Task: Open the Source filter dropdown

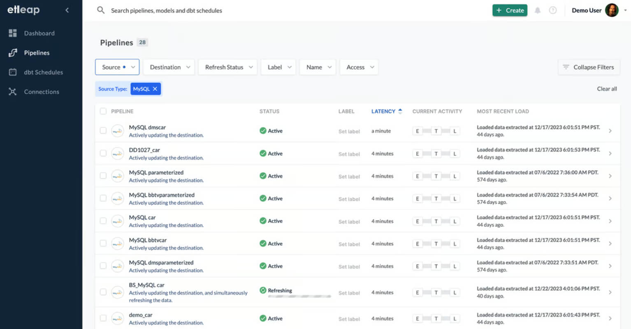Action: (x=117, y=67)
